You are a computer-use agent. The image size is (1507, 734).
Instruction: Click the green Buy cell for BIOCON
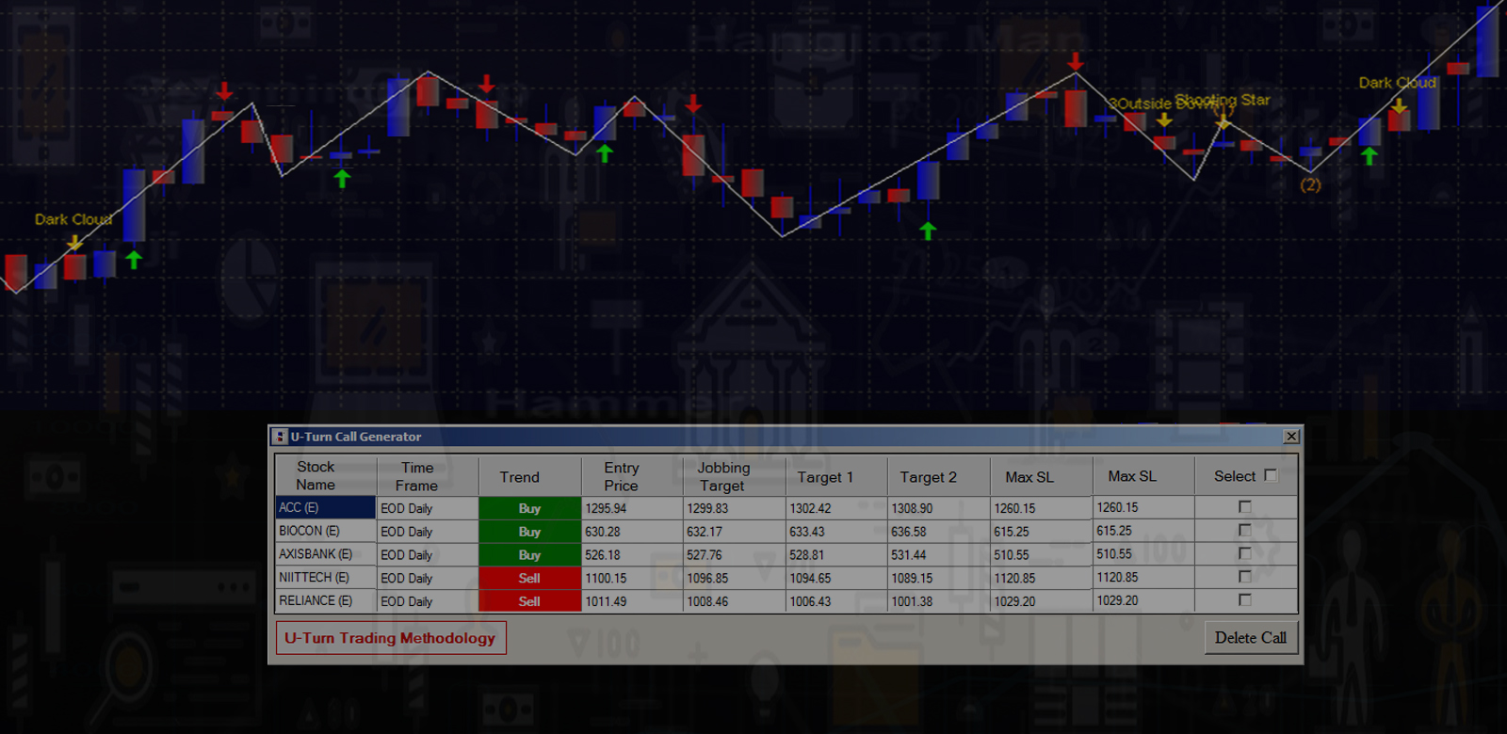[x=529, y=532]
